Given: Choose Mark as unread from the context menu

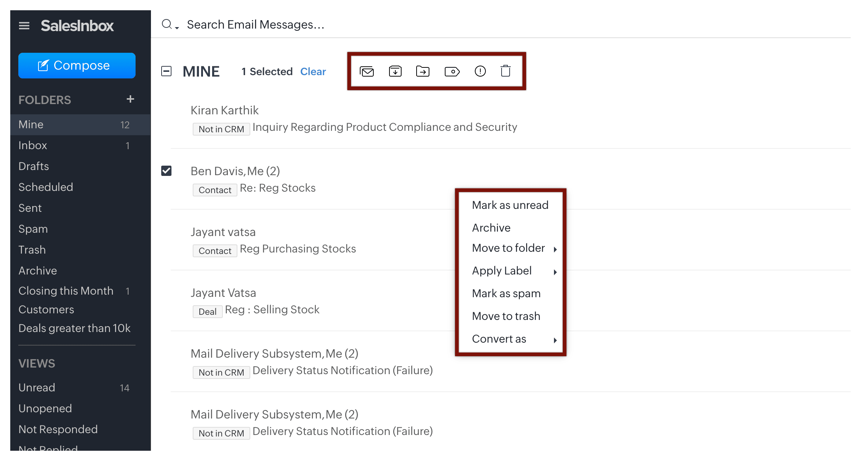Looking at the screenshot, I should [510, 205].
